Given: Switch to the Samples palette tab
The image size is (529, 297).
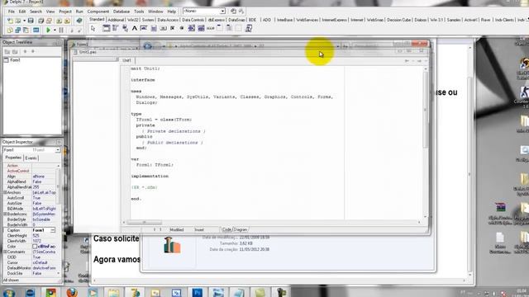Looking at the screenshot, I should tap(454, 20).
